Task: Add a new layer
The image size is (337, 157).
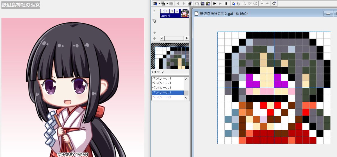Action: pyautogui.click(x=233, y=4)
